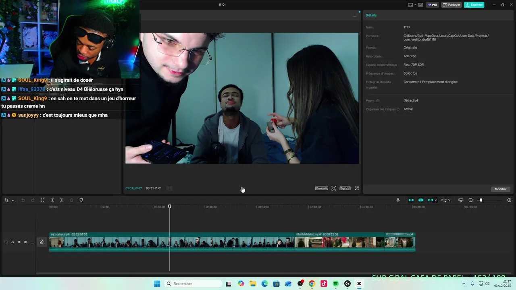Open Google Chrome from the taskbar
The image size is (516, 290).
pyautogui.click(x=312, y=284)
